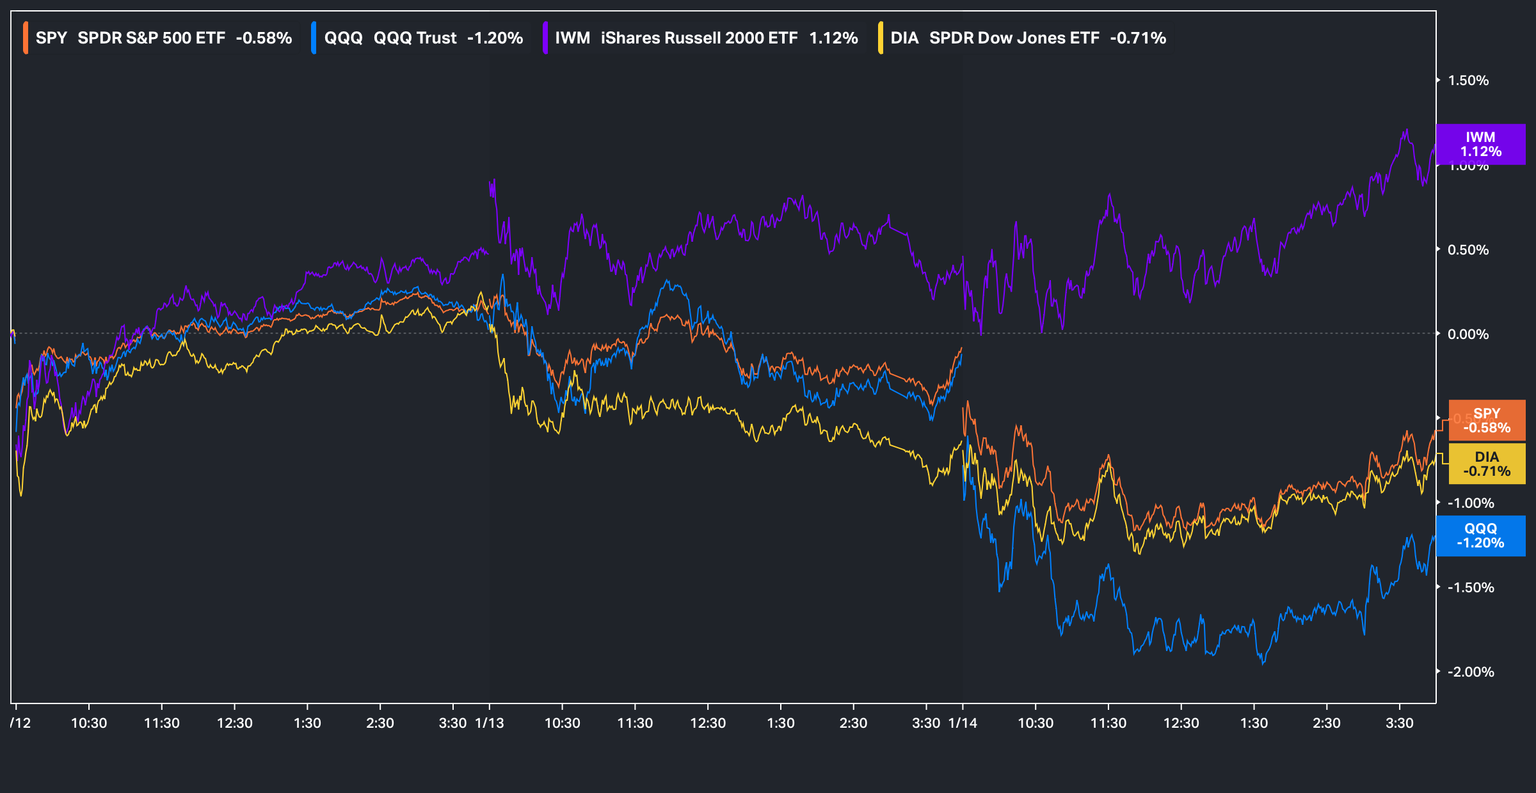Click the -1.50% label on price axis
The width and height of the screenshot is (1536, 793).
tap(1470, 587)
